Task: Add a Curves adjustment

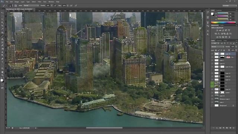Action: tap(223, 30)
